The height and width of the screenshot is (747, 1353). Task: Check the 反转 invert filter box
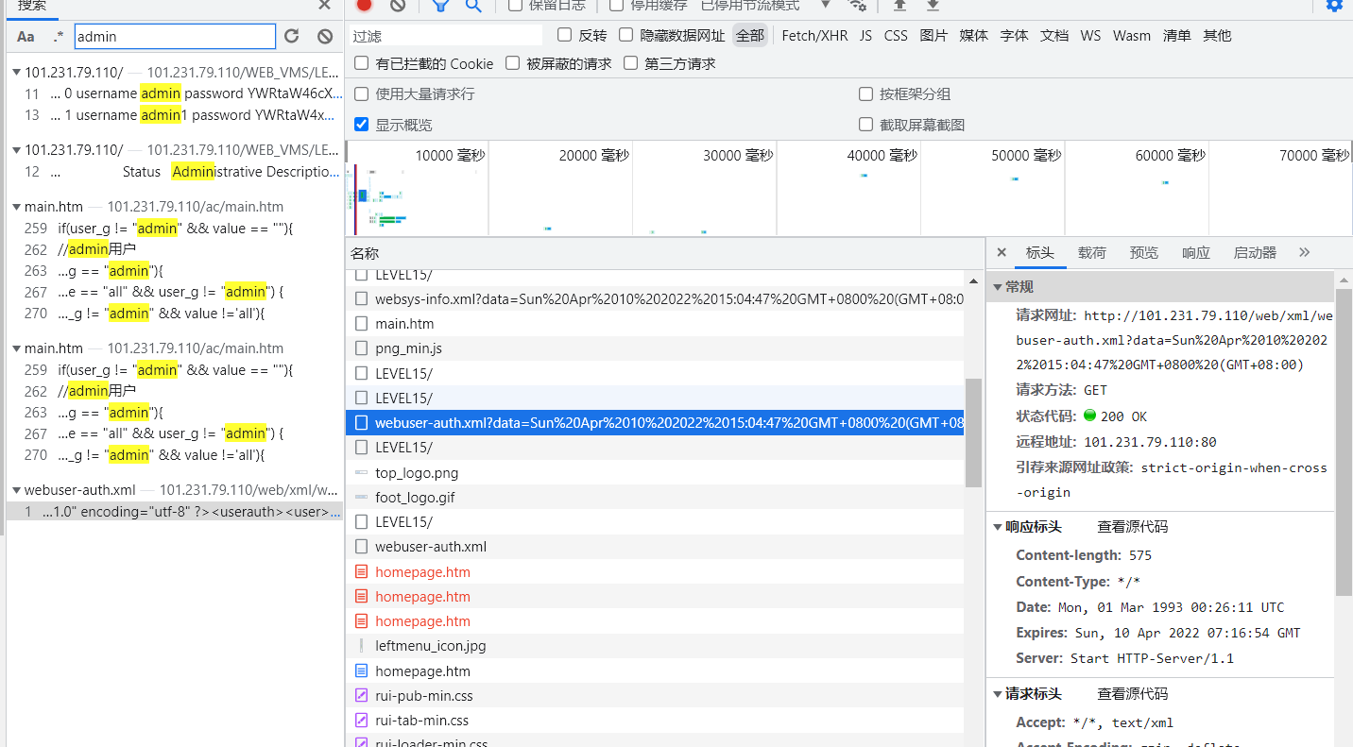point(565,35)
